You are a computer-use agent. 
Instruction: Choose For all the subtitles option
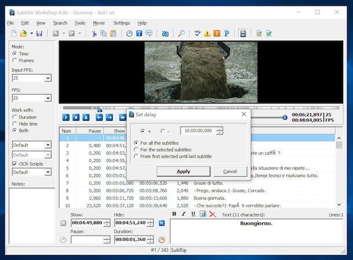click(x=136, y=143)
